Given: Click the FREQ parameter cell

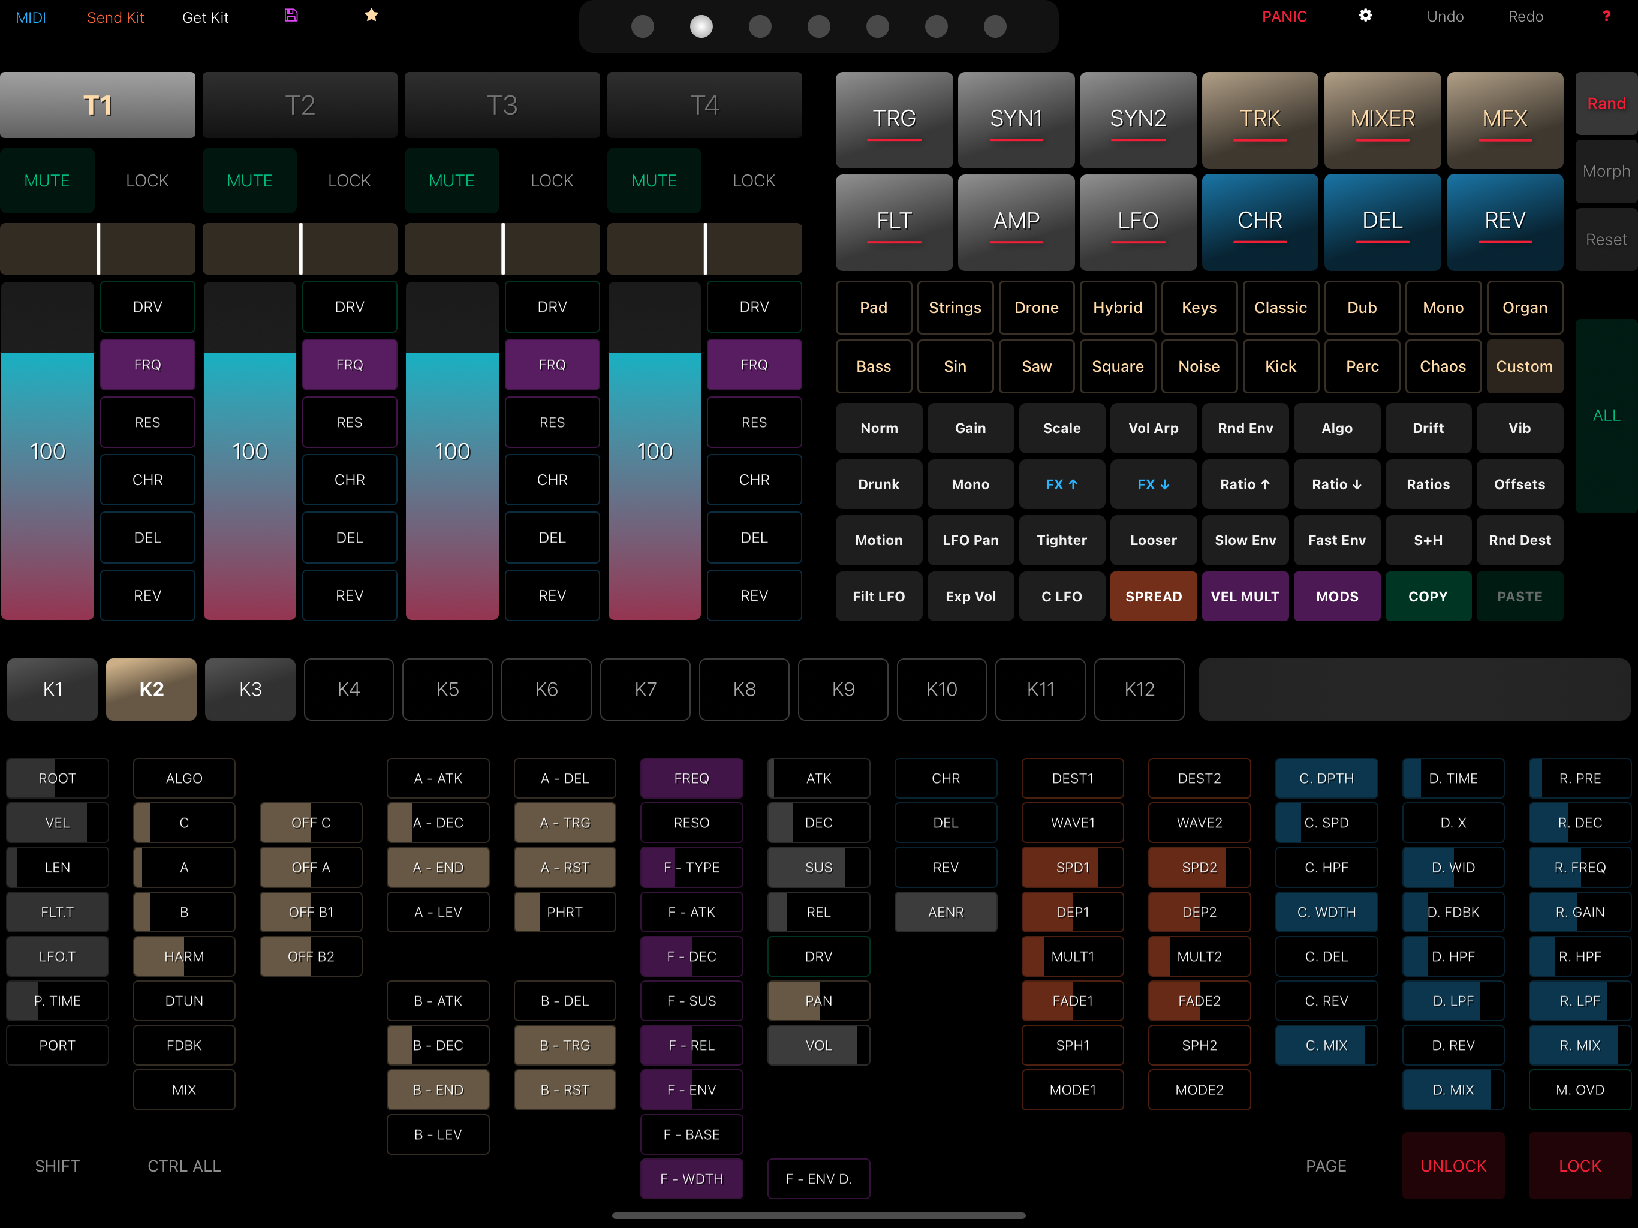Looking at the screenshot, I should tap(691, 778).
